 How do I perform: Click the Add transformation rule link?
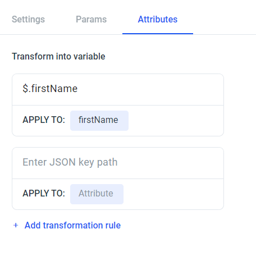click(x=72, y=225)
